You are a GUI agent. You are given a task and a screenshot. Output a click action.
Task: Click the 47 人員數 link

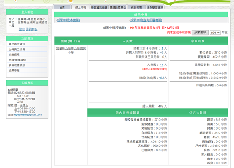(x=161, y=65)
